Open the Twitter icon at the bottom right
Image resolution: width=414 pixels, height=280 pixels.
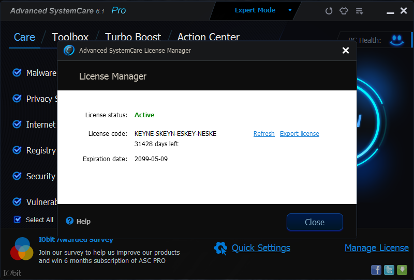click(389, 270)
